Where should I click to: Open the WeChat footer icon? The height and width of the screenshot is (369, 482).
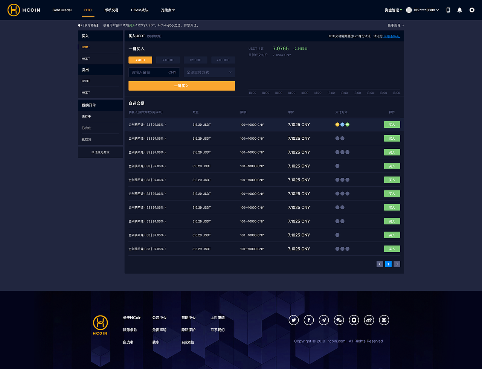click(339, 320)
